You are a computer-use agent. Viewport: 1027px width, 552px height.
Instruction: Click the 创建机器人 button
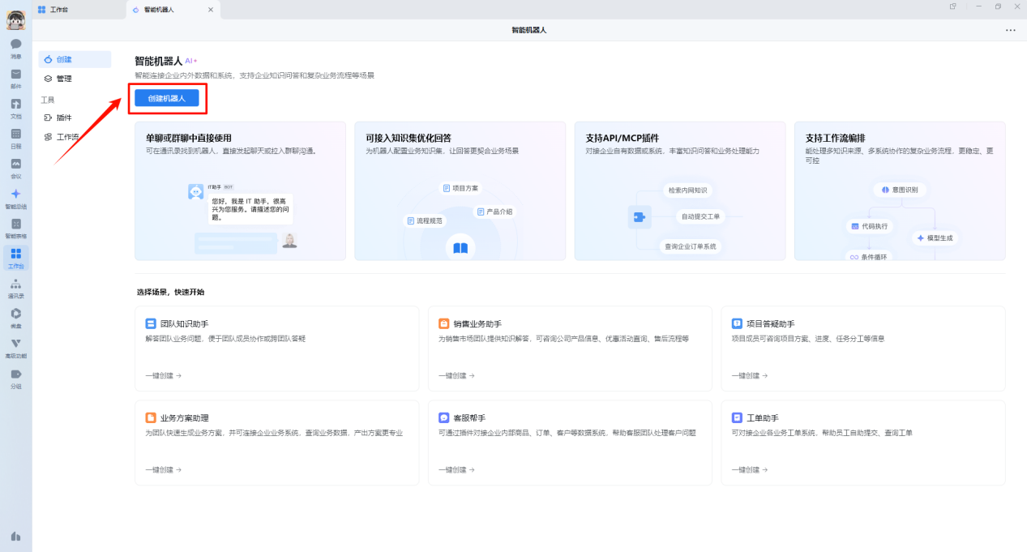pos(167,97)
